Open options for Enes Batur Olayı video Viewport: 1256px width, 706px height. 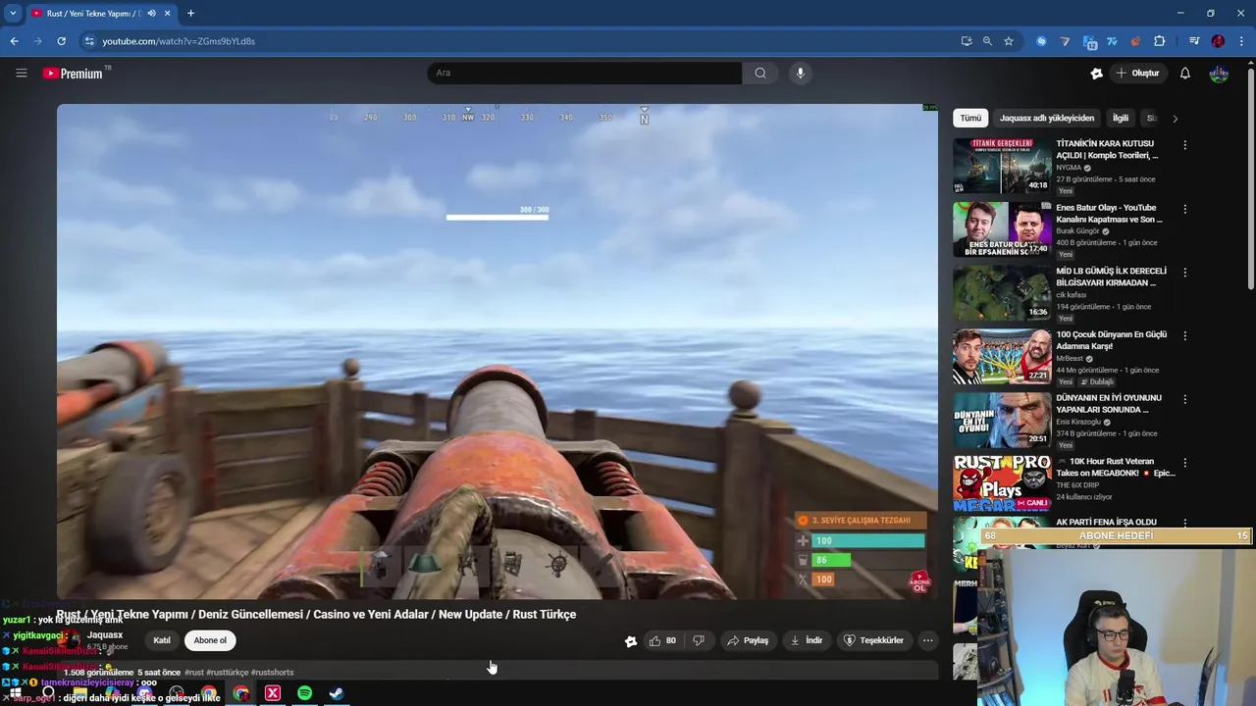pos(1184,209)
